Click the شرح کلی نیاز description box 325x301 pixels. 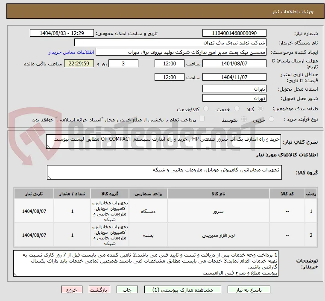point(164,142)
